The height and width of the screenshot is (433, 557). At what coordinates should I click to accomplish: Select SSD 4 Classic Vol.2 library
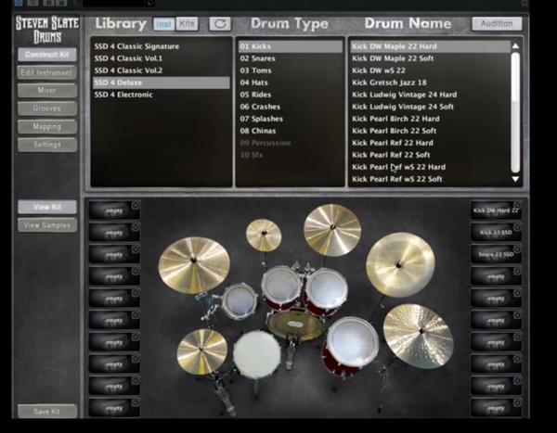click(x=162, y=70)
